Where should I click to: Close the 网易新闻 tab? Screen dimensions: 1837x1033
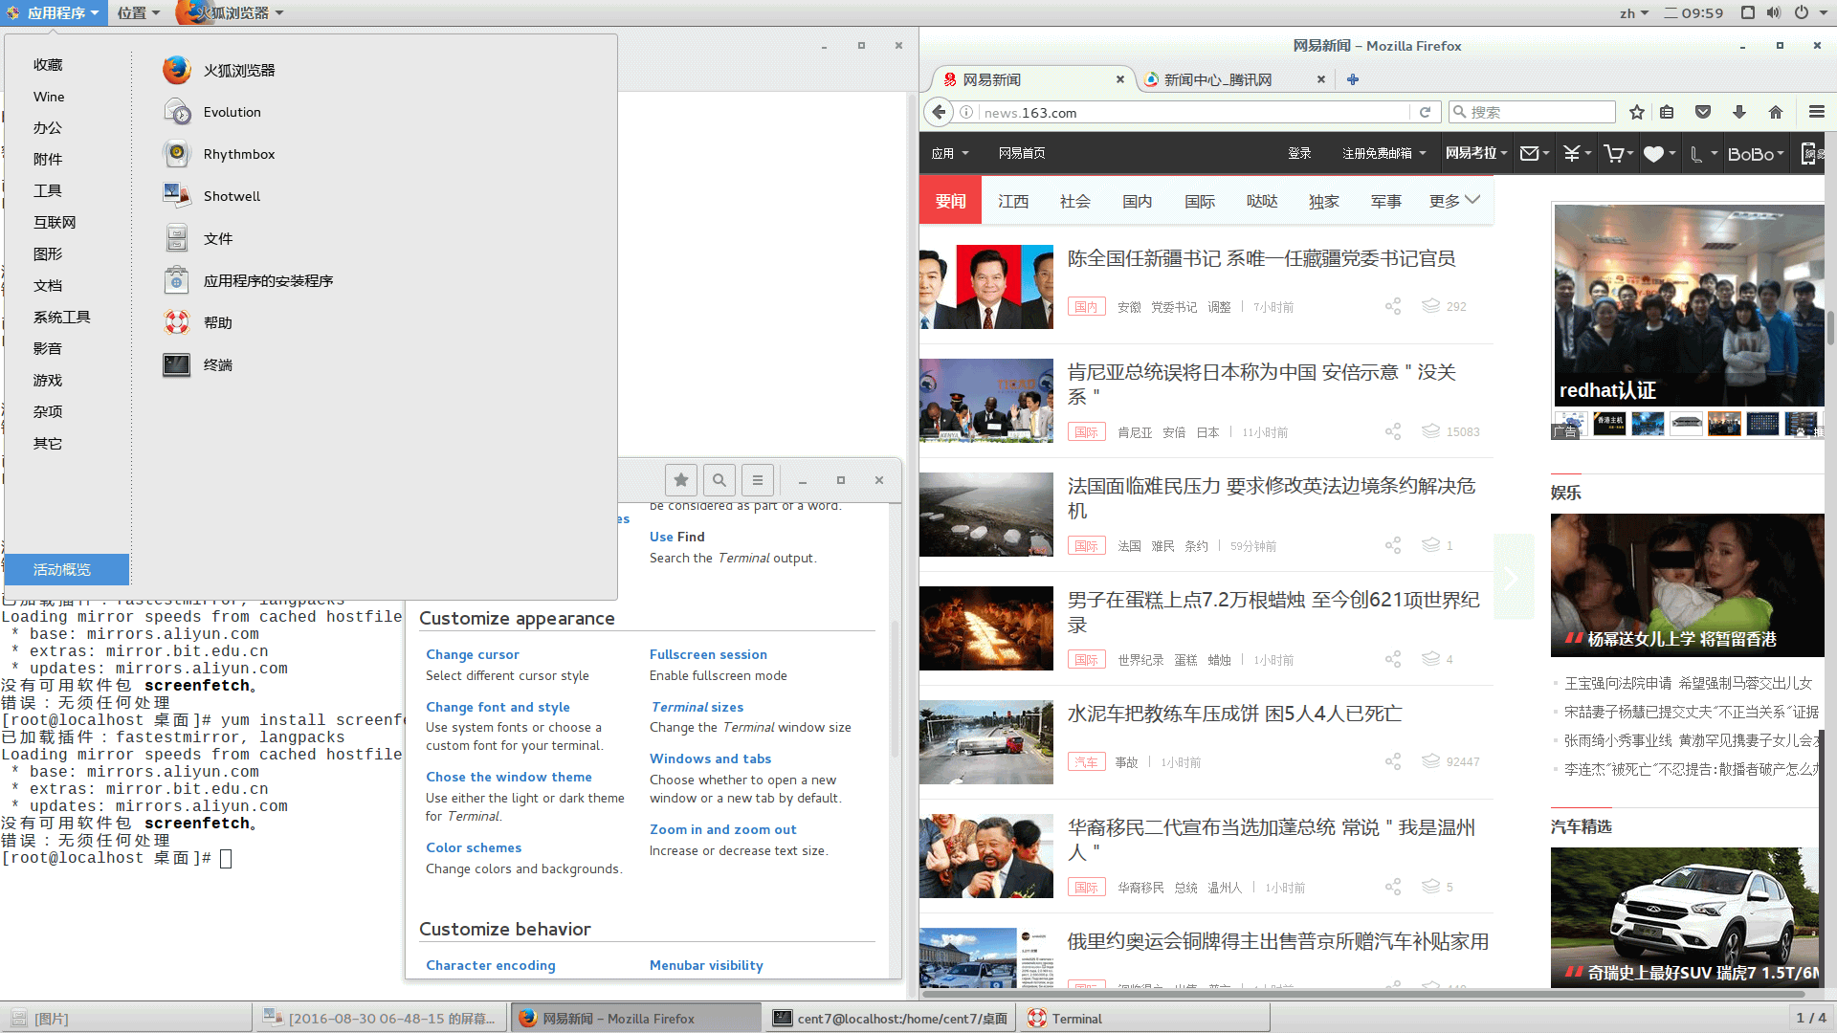click(x=1120, y=79)
